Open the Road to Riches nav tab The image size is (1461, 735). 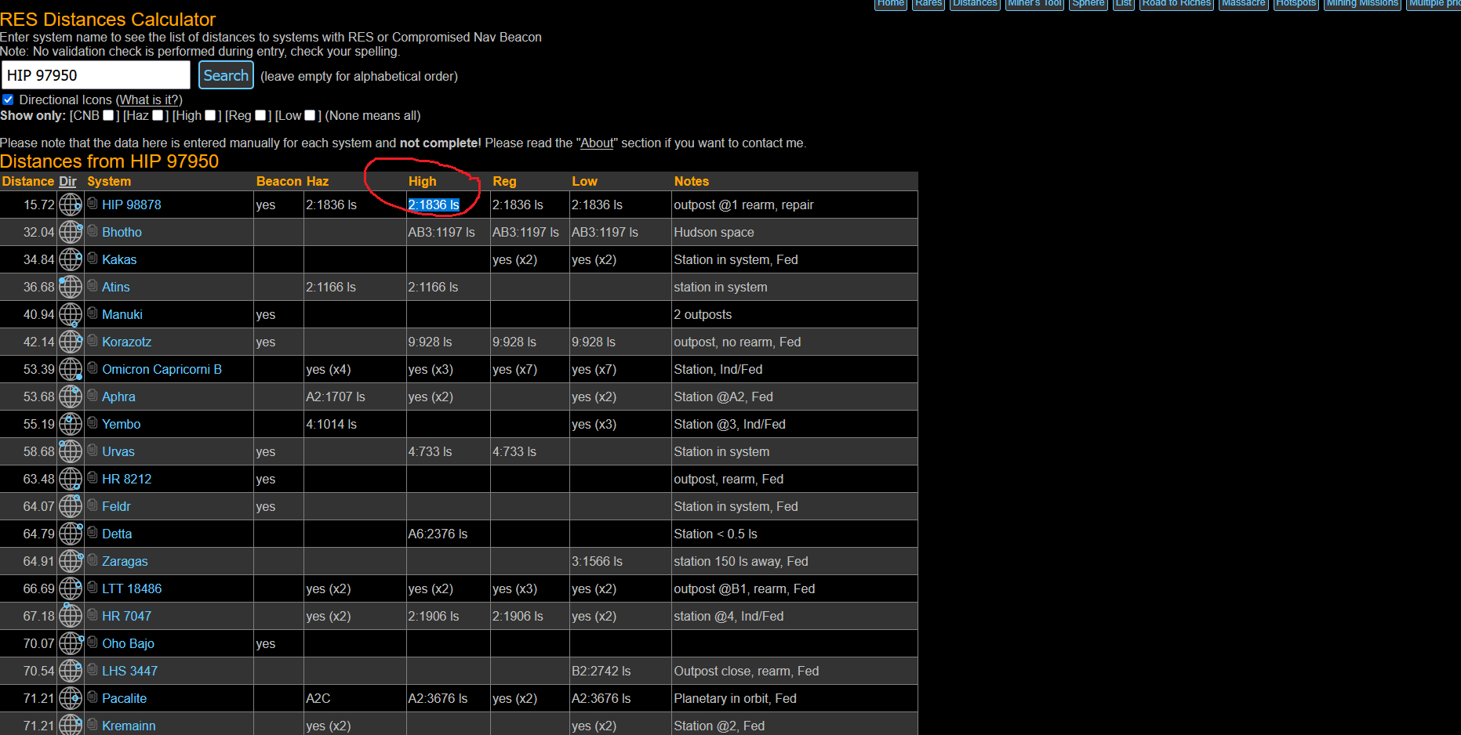[x=1176, y=4]
